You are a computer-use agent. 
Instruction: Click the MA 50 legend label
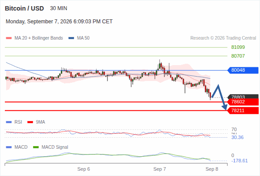(x=83, y=38)
